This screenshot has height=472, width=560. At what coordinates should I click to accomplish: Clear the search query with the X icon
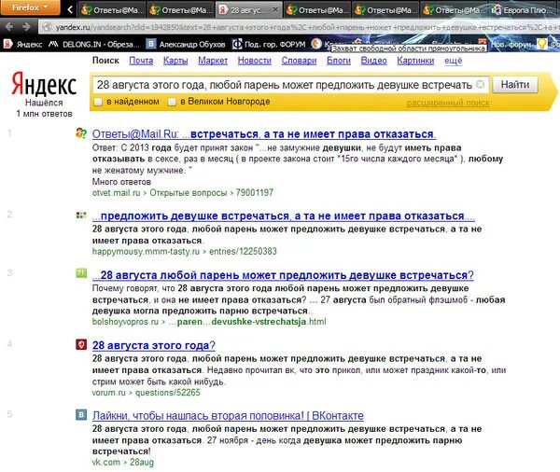pyautogui.click(x=481, y=85)
